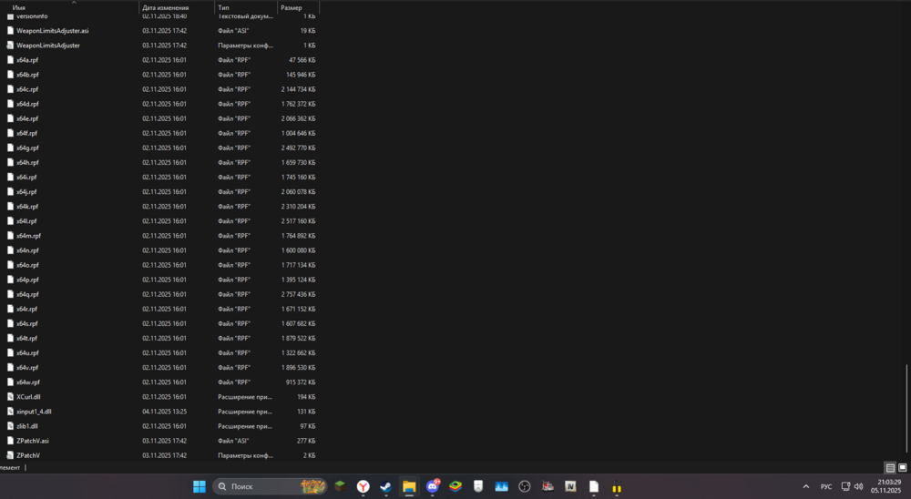Switch the РУС input language indicator
The image size is (911, 499).
[x=825, y=486]
